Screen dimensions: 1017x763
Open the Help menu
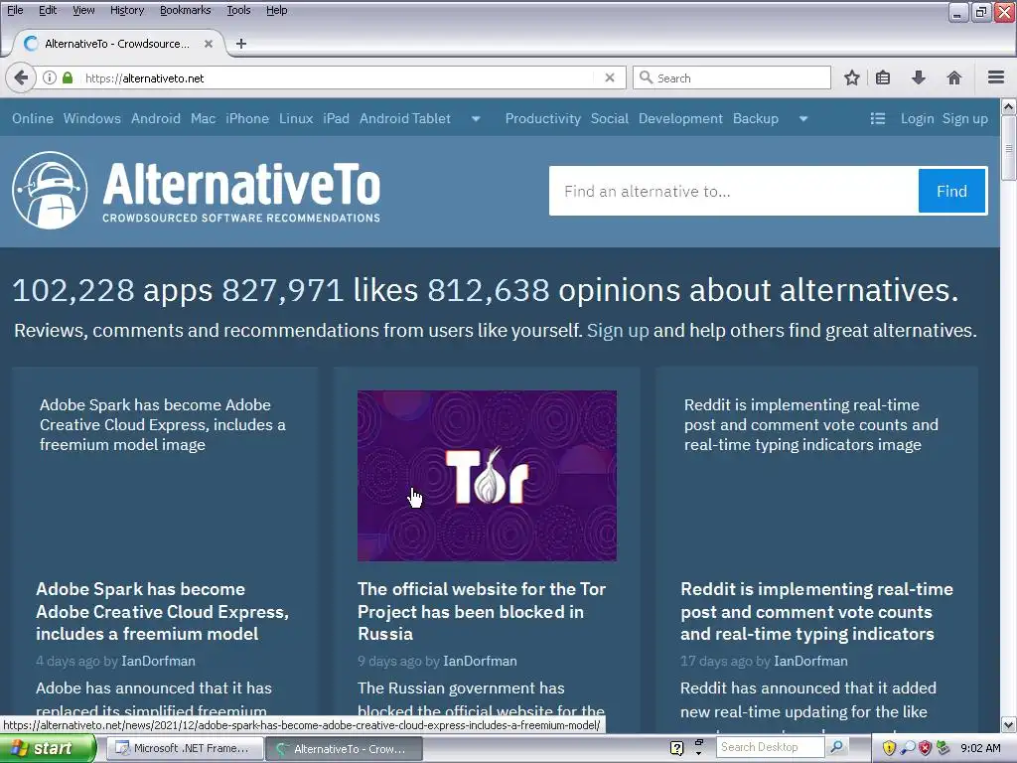(276, 10)
